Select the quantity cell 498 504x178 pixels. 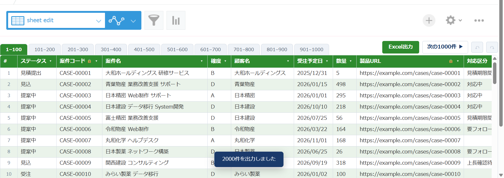coord(345,84)
